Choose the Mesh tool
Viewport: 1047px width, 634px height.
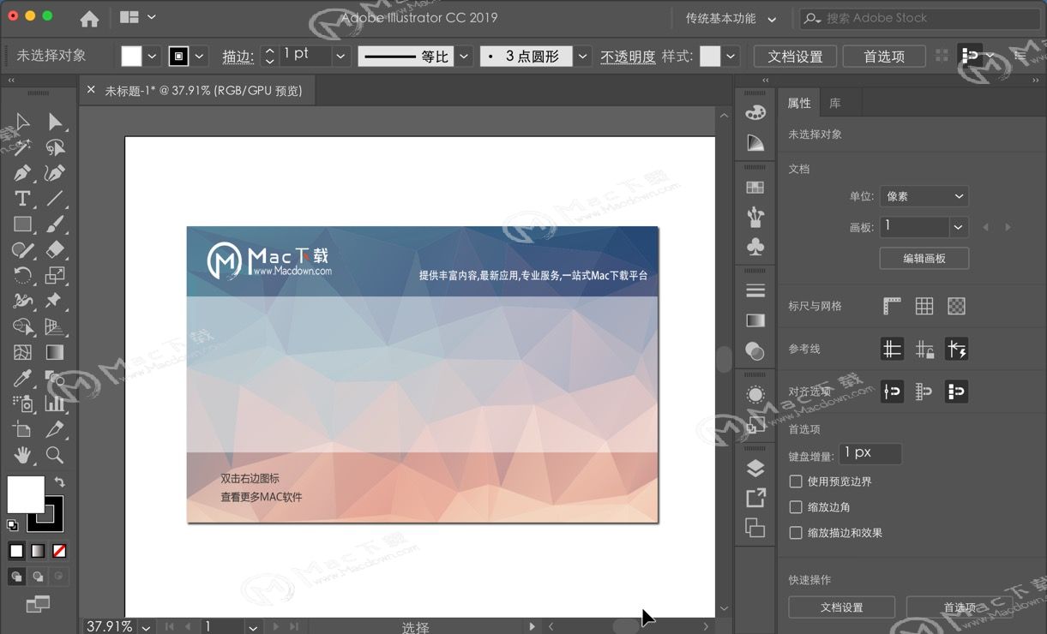(23, 352)
